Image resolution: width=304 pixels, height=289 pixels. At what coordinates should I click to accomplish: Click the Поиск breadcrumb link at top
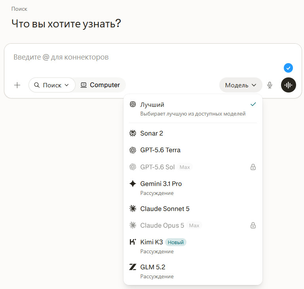tap(19, 9)
